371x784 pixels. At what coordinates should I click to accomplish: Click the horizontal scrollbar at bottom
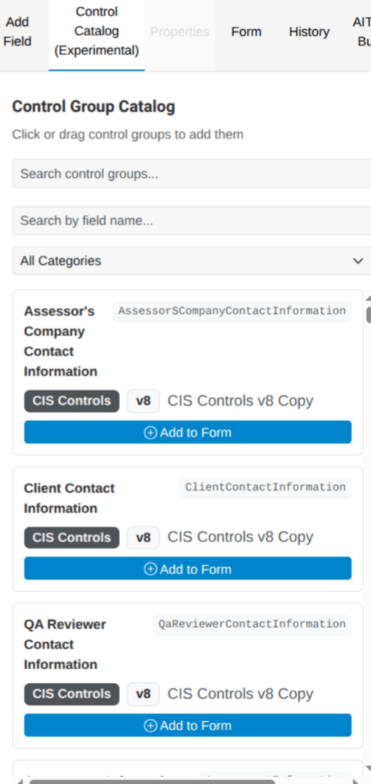pos(151,782)
